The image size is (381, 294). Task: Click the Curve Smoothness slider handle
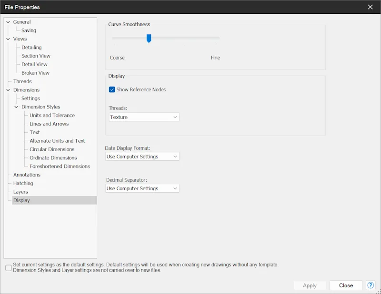point(149,39)
